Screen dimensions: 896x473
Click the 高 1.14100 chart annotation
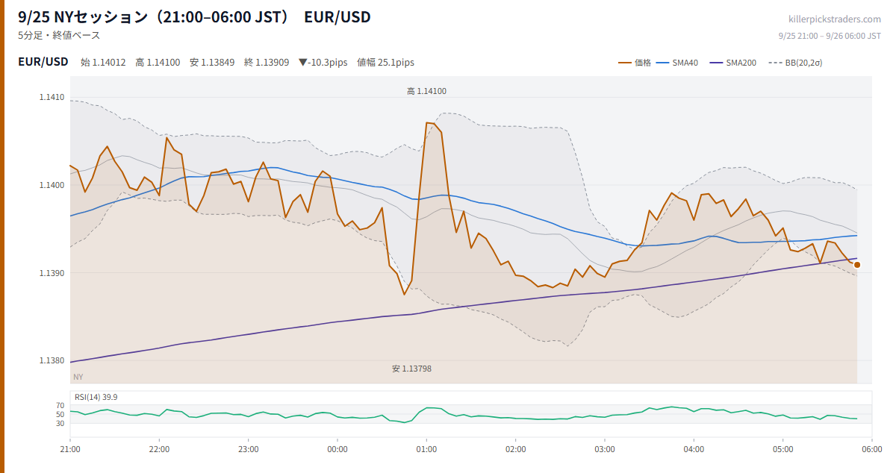coord(427,91)
